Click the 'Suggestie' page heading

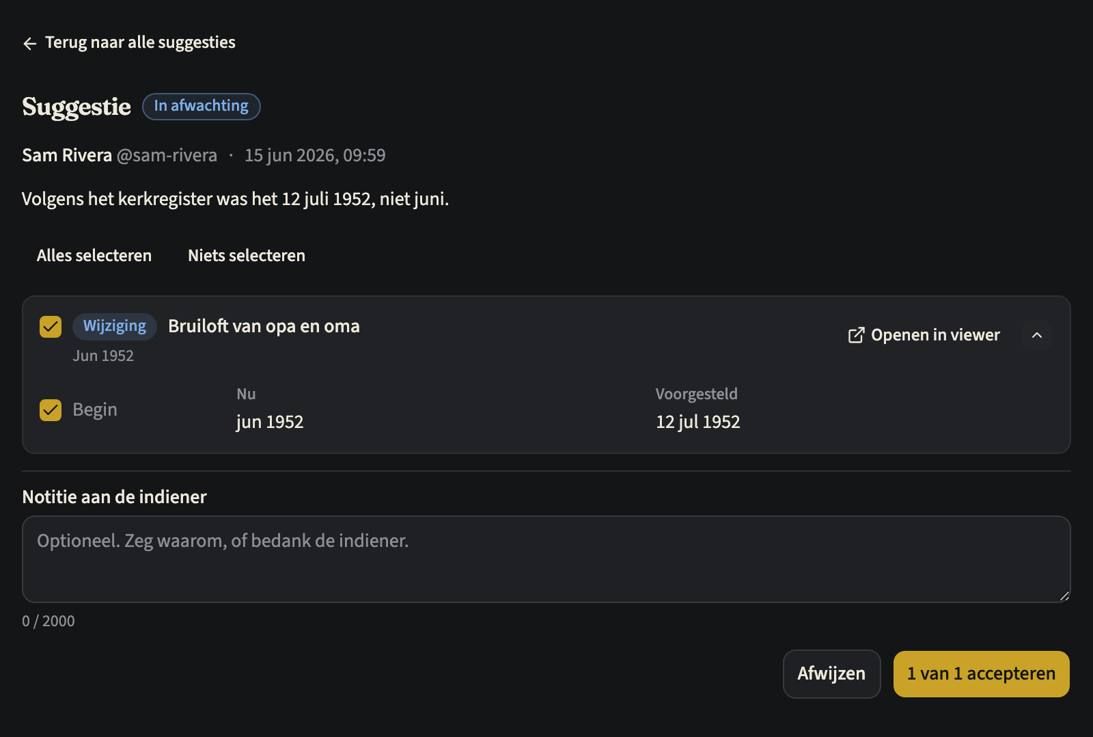point(77,107)
